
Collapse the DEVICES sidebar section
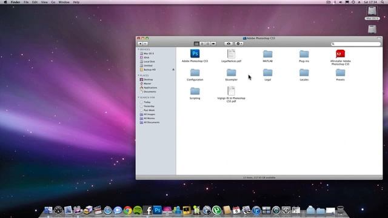tap(138, 50)
